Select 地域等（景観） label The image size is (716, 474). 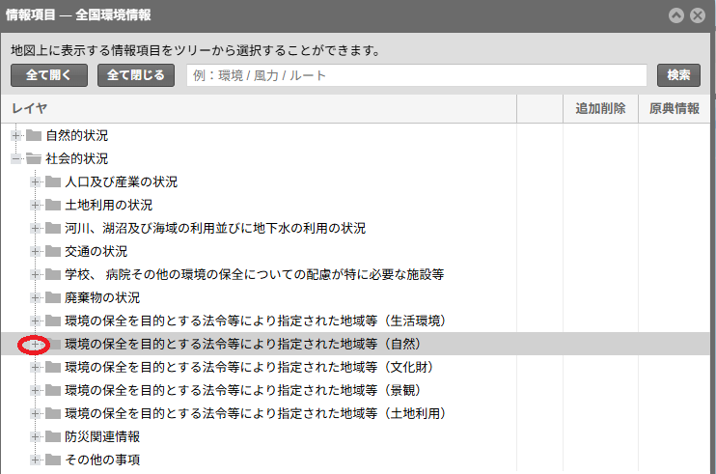click(x=243, y=390)
